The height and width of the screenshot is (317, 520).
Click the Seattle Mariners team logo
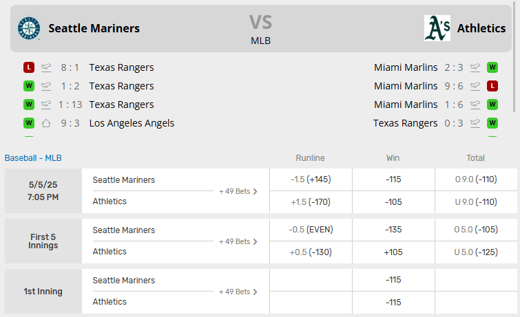[29, 28]
